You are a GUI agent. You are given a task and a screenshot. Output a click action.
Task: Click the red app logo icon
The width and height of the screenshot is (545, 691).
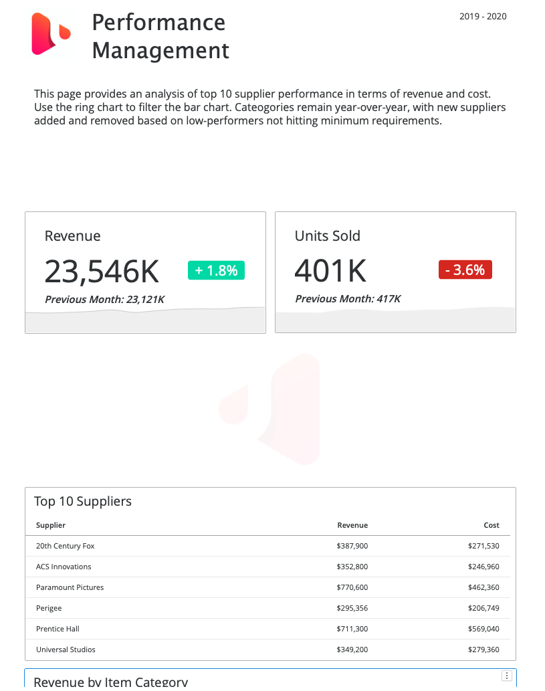coord(51,33)
